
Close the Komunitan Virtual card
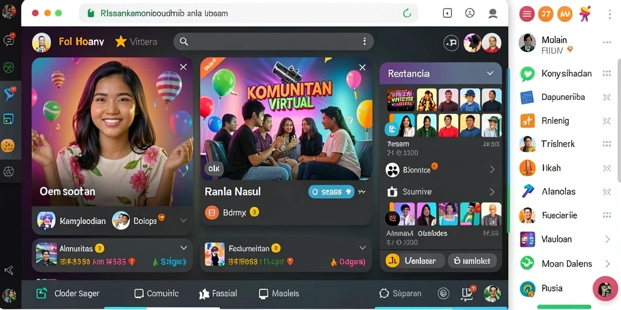click(x=362, y=68)
